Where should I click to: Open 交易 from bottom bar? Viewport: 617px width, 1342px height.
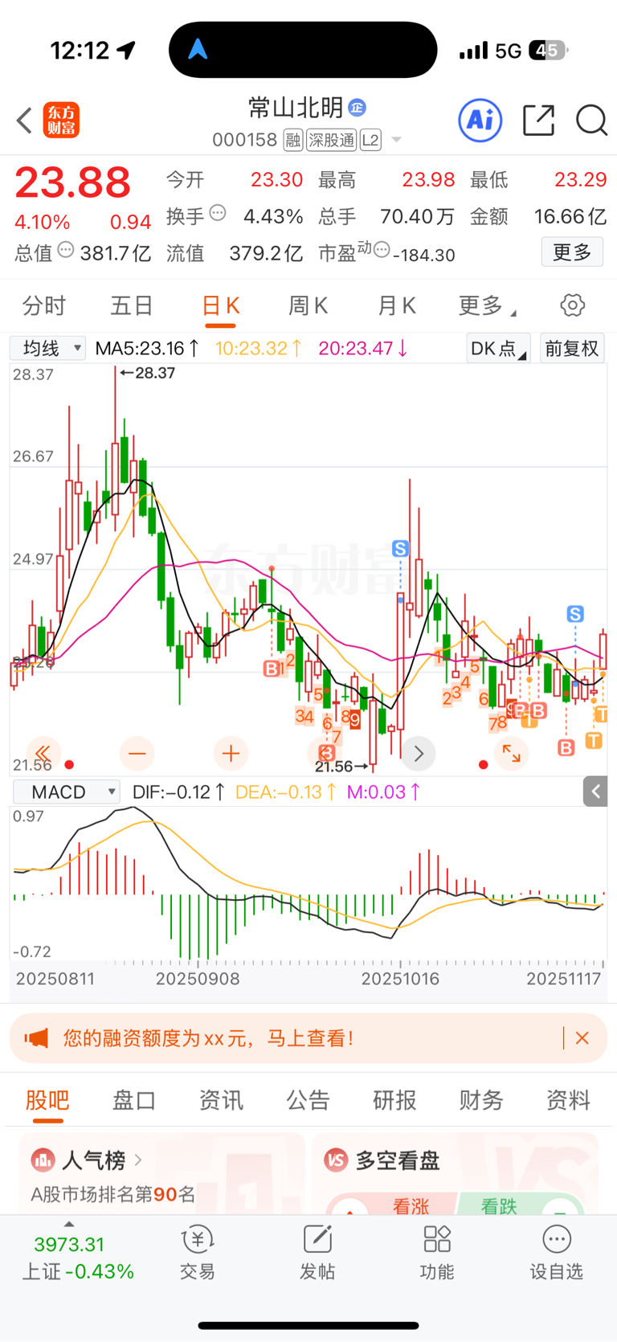tap(197, 1252)
